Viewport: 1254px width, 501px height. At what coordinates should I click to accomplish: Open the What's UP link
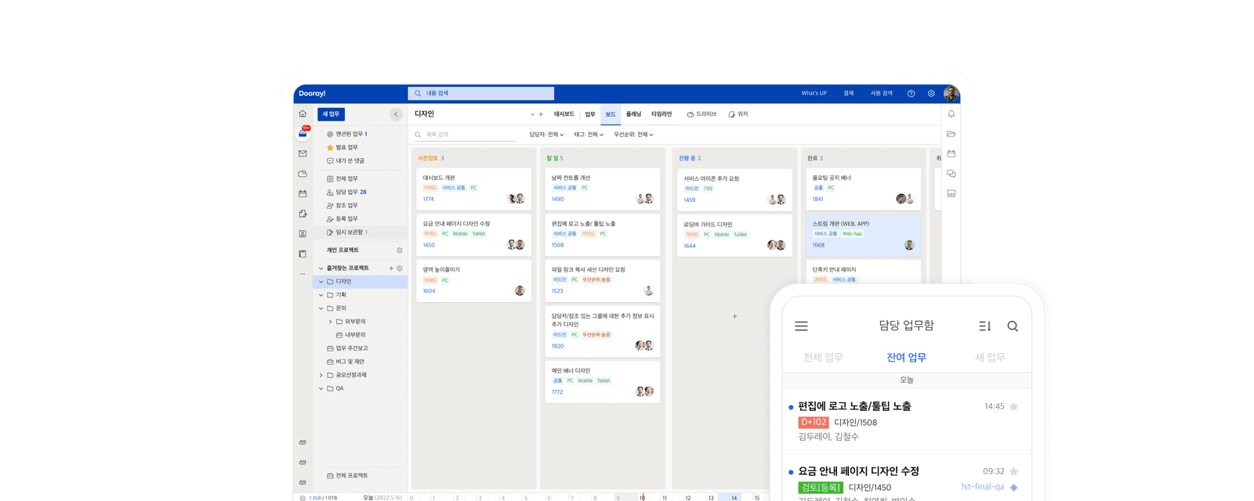pos(814,93)
